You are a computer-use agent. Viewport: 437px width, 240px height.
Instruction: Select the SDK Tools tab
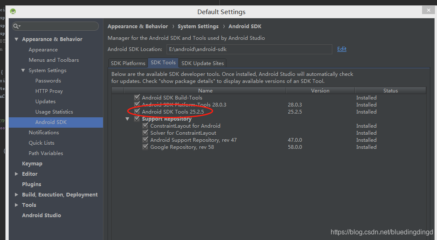(x=163, y=63)
